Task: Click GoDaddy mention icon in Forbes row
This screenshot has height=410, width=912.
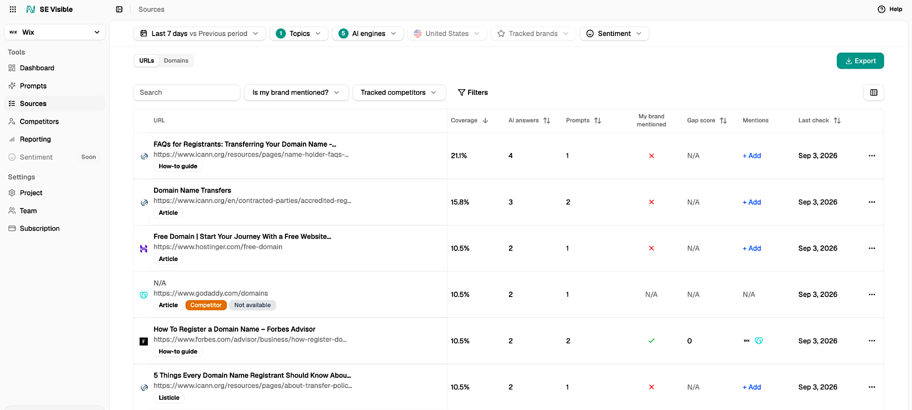Action: (x=759, y=341)
